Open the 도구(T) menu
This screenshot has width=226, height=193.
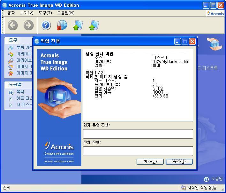[45, 13]
